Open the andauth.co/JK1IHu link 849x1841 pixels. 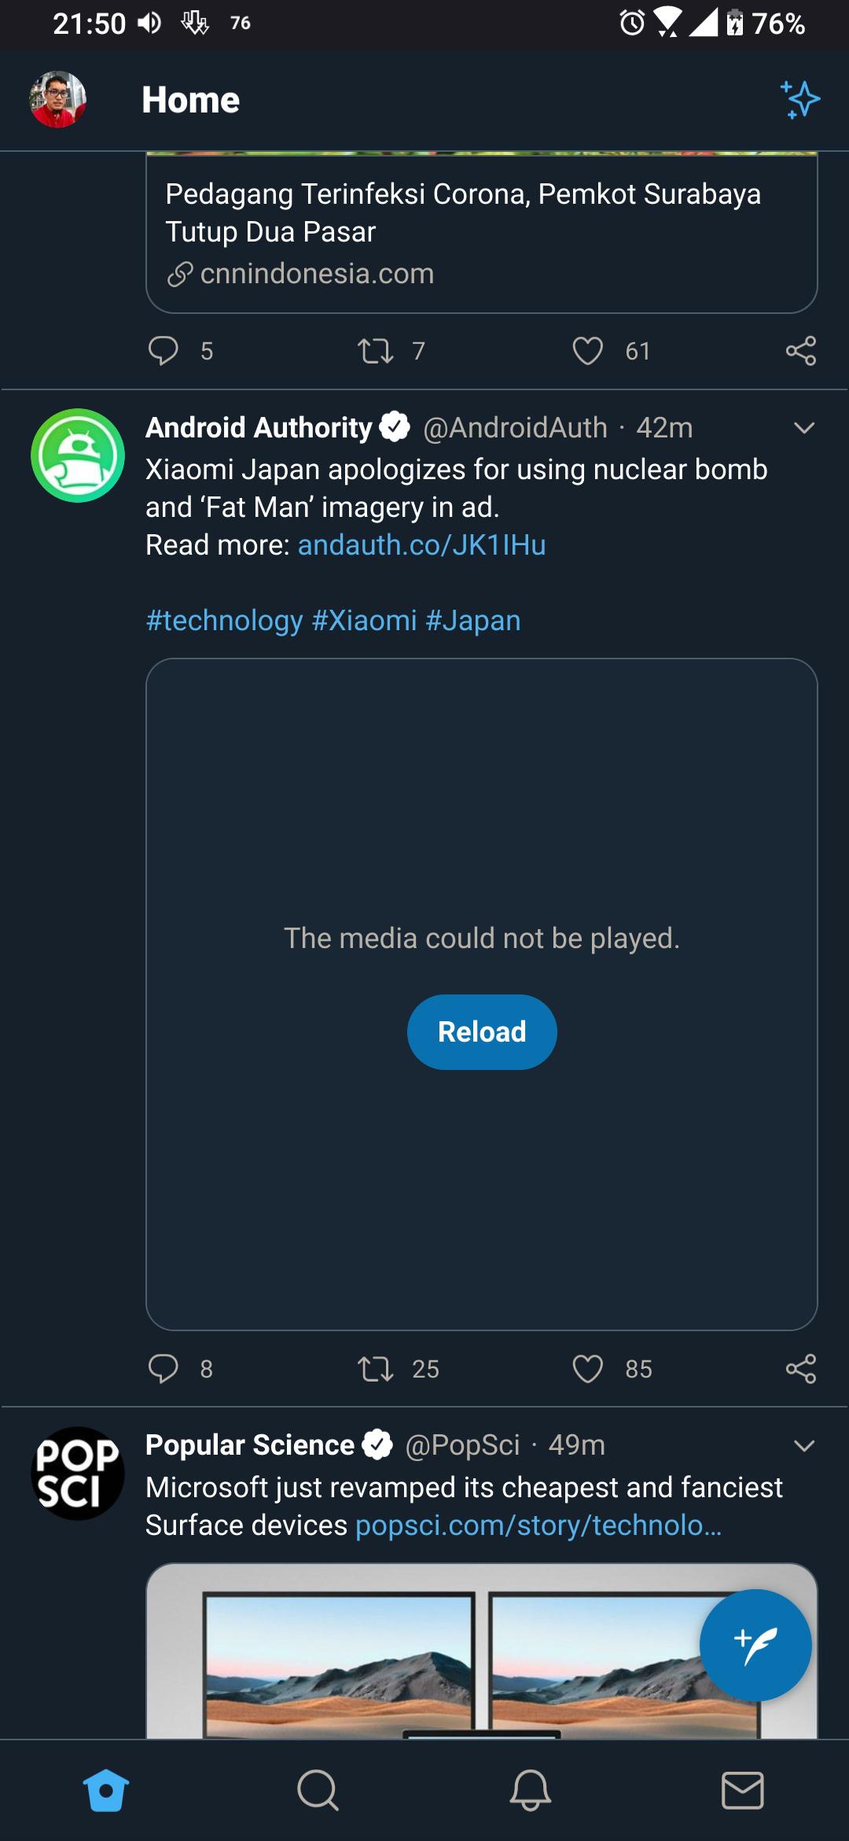pyautogui.click(x=423, y=544)
